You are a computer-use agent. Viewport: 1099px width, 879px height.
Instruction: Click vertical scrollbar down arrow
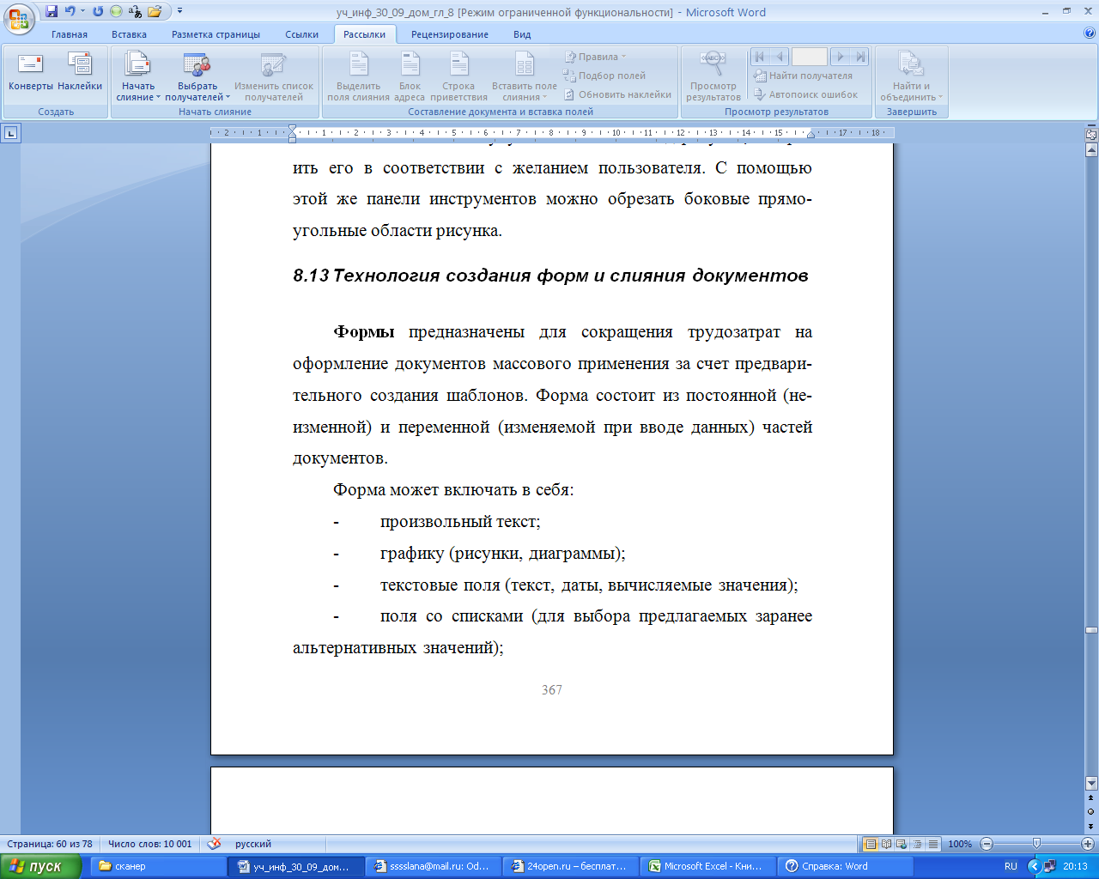pyautogui.click(x=1091, y=783)
